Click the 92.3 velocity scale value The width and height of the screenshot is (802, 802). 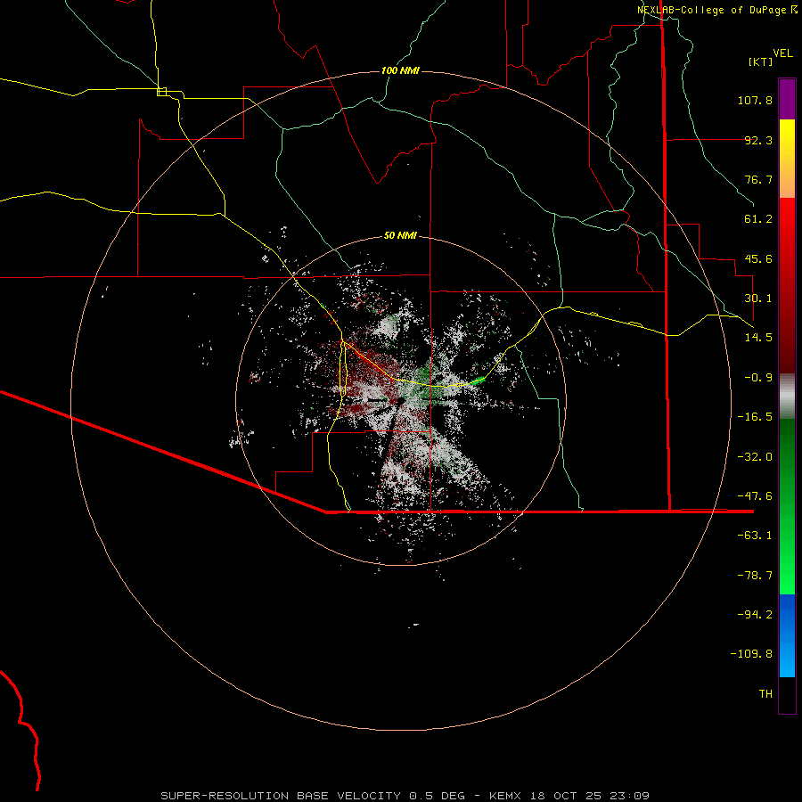(x=758, y=140)
